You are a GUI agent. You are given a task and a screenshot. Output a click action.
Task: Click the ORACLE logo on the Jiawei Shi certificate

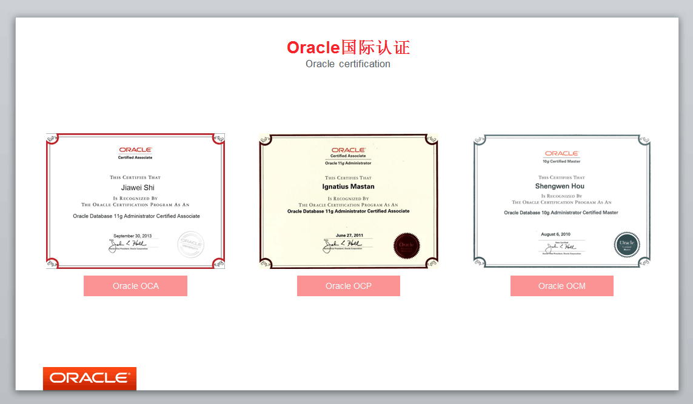135,150
